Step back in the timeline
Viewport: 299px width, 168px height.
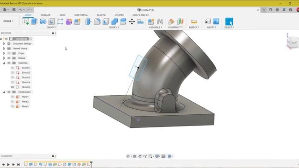point(3,164)
